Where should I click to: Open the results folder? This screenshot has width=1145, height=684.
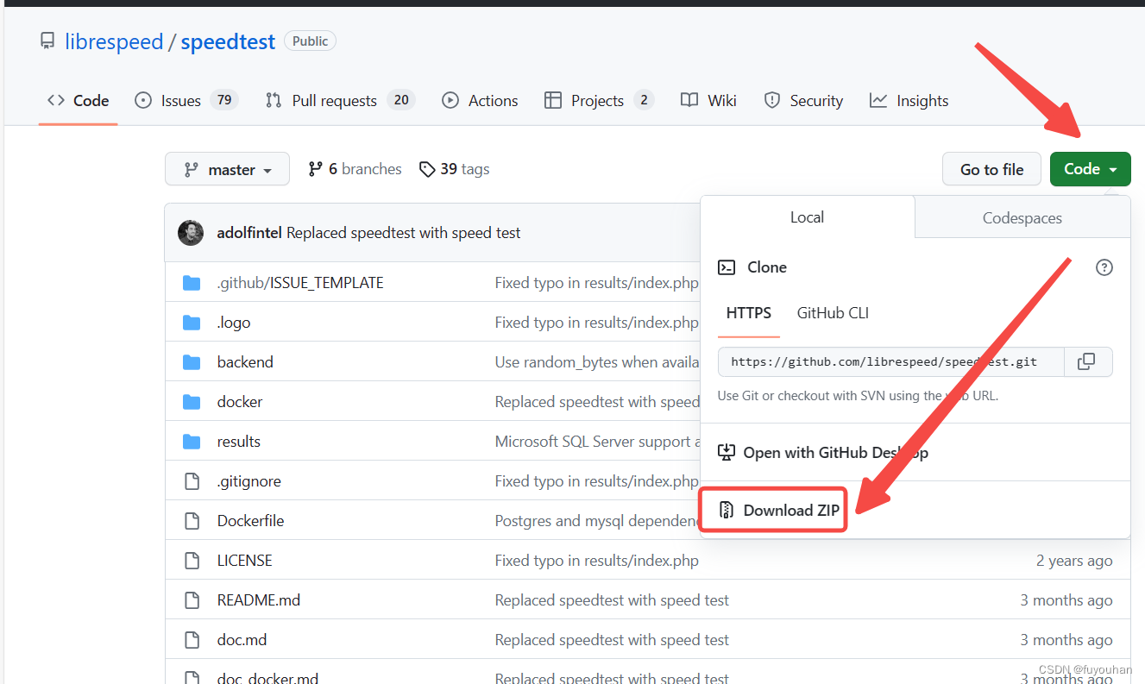239,442
